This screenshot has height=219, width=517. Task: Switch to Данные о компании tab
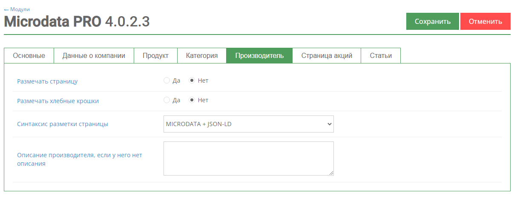pos(94,55)
